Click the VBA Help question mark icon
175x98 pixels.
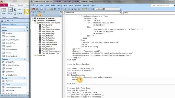pos(93,9)
